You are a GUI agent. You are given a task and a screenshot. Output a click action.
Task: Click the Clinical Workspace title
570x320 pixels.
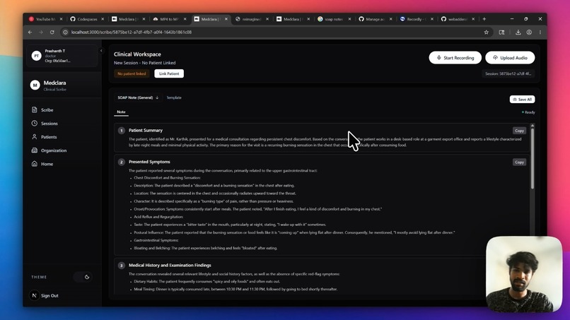137,54
